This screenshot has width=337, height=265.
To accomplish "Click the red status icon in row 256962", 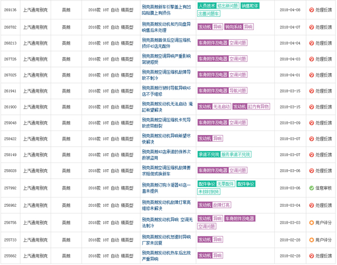I will click(x=311, y=205).
